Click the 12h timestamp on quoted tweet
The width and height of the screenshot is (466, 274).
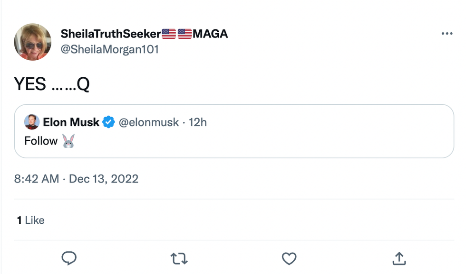point(198,122)
